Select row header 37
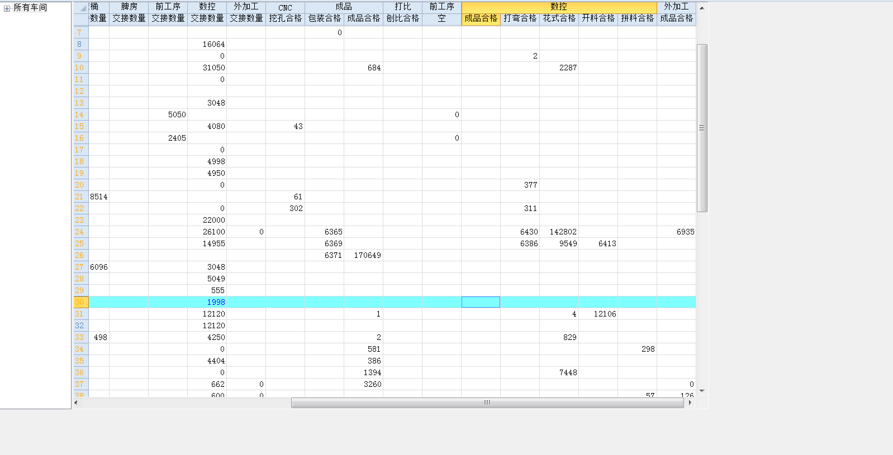This screenshot has width=893, height=455. tap(81, 384)
